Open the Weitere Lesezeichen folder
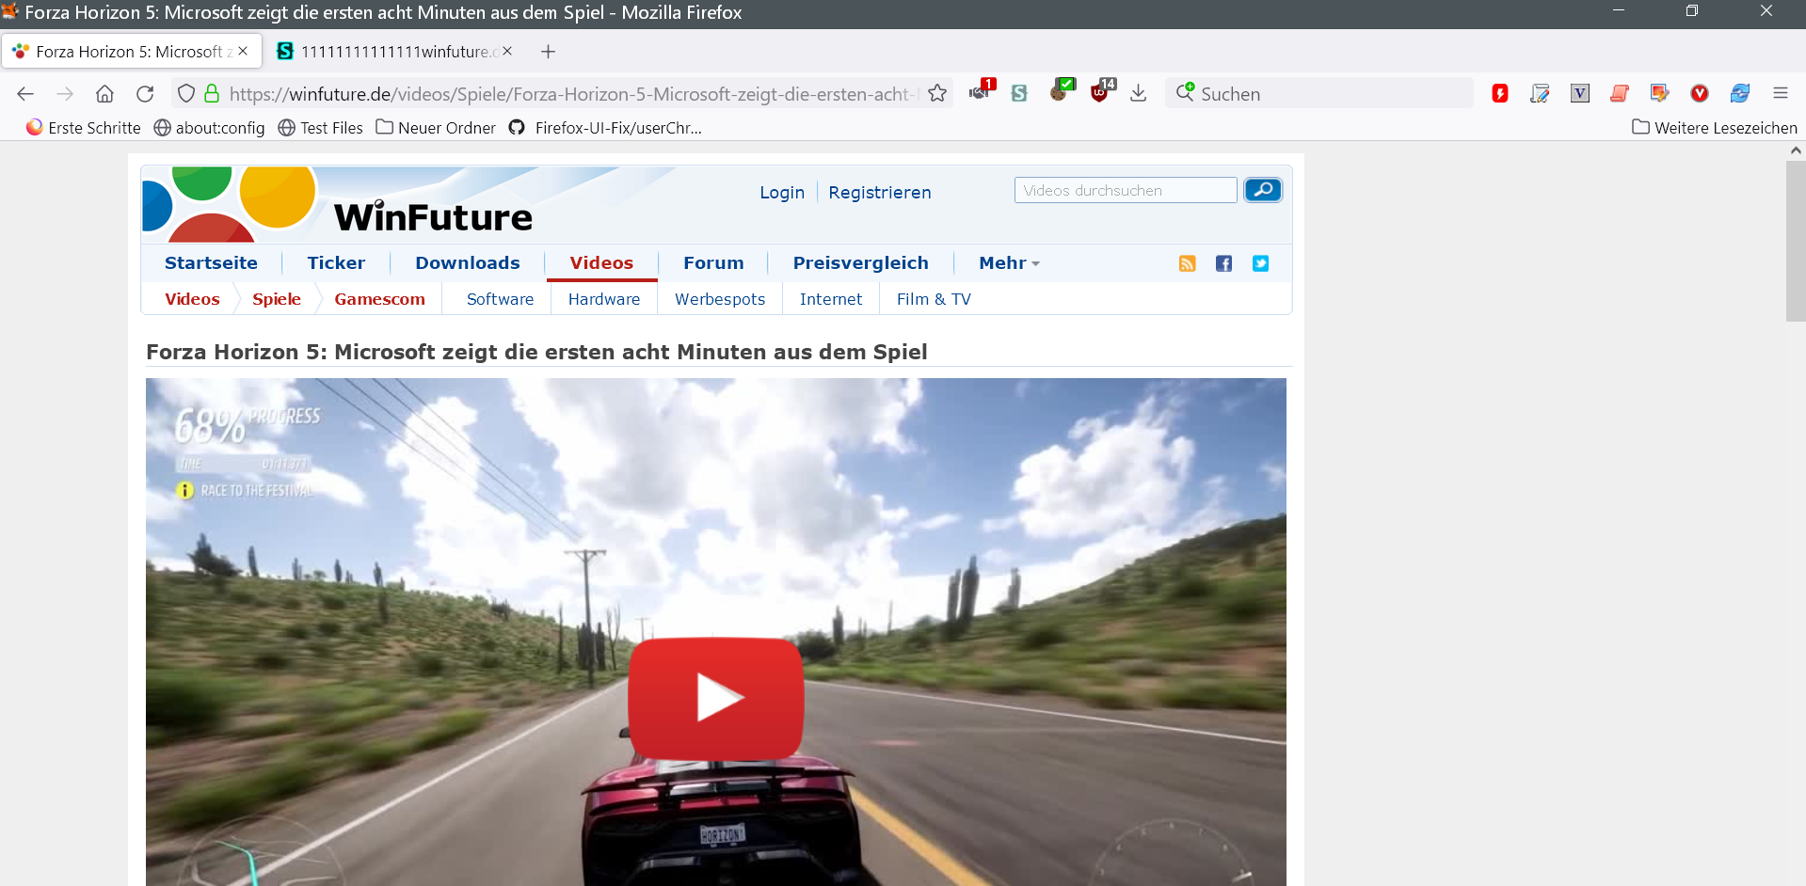The image size is (1806, 886). pos(1715,128)
